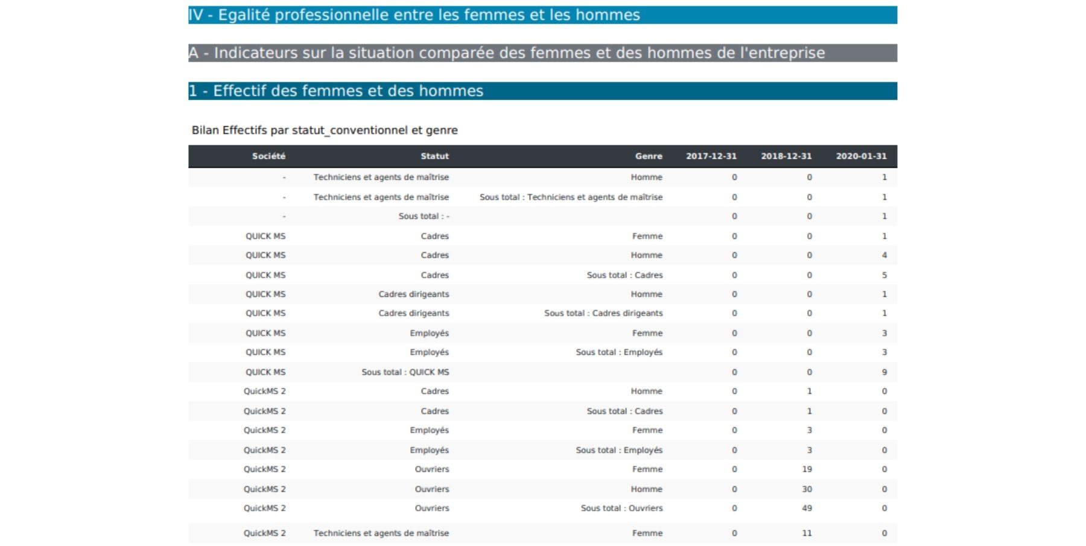Screen dimensions: 1086x546
Task: Click 'Homme' in the QuickMS 2 Cadres row
Action: tap(647, 392)
